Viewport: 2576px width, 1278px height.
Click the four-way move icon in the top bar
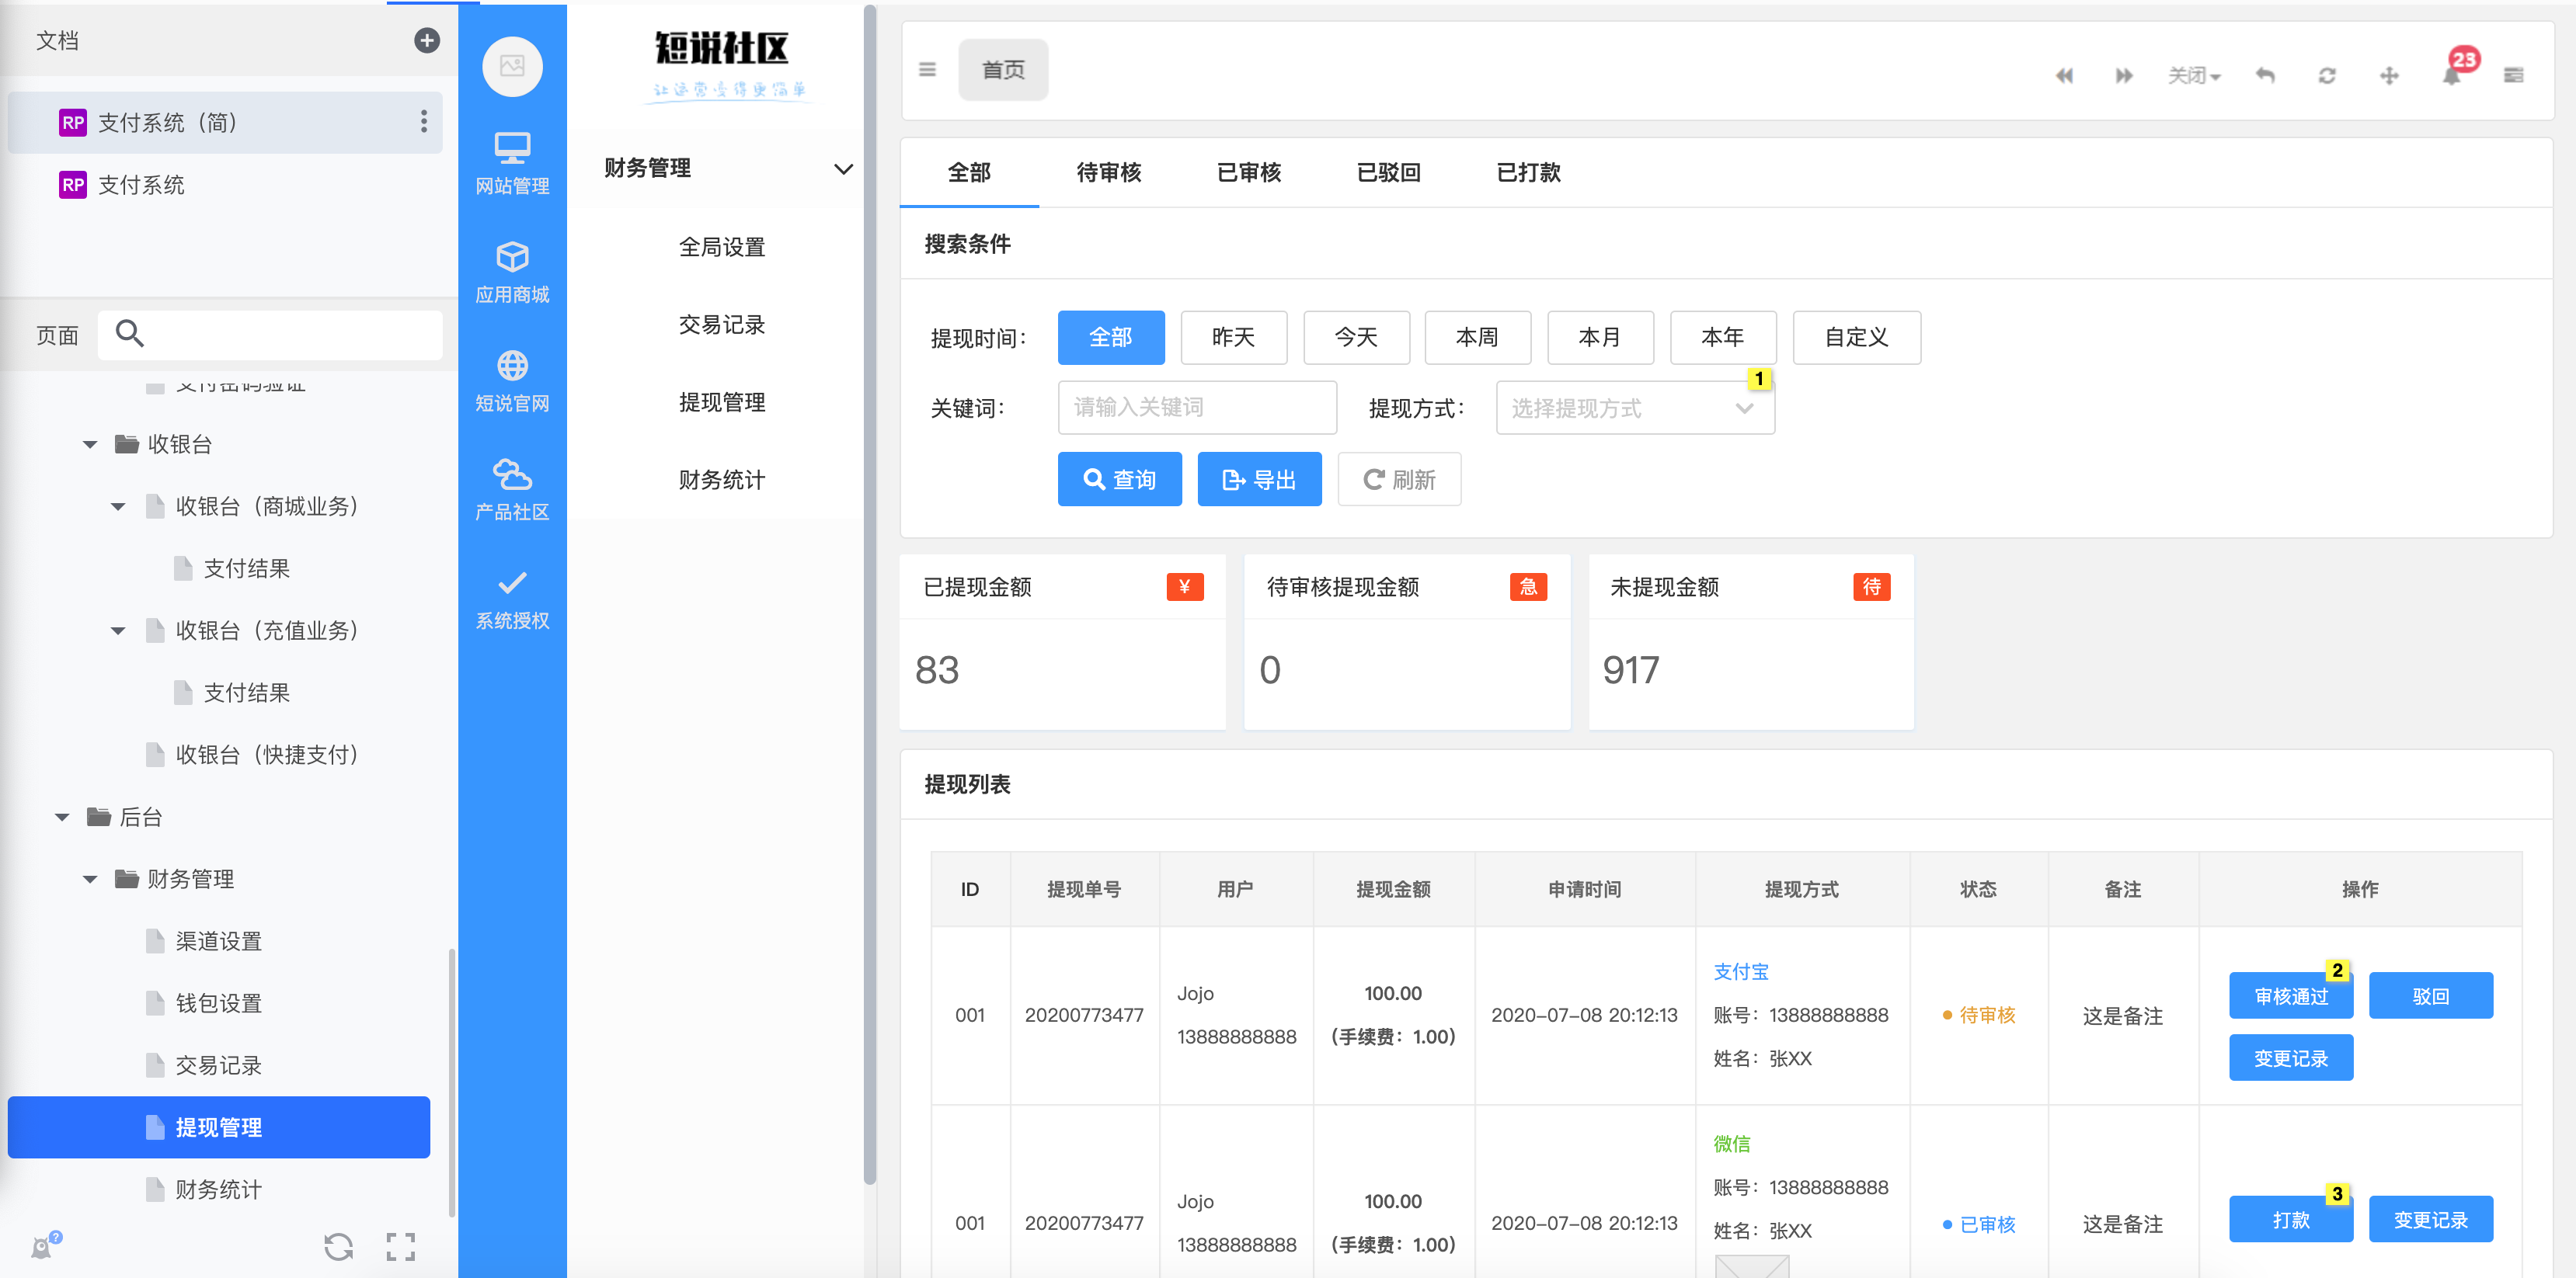(2389, 76)
